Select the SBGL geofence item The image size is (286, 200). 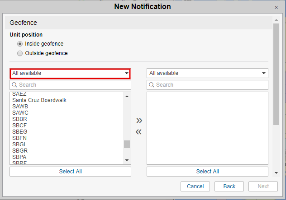[x=20, y=144]
